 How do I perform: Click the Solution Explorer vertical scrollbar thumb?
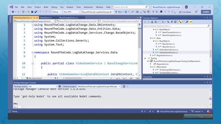211,54
